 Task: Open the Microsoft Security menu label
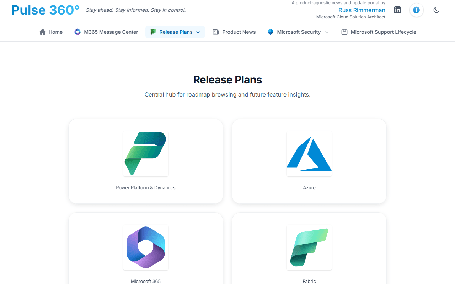coord(299,32)
